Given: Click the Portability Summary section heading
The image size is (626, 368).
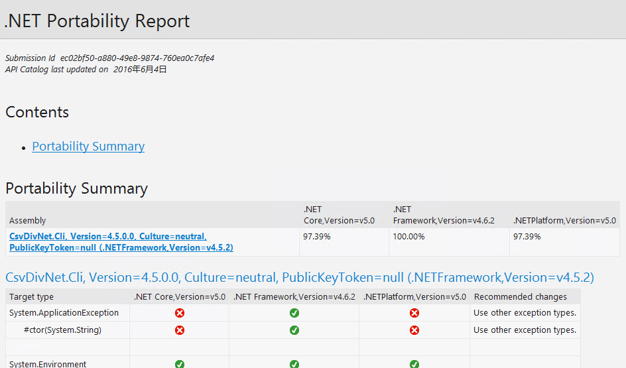Looking at the screenshot, I should point(77,188).
